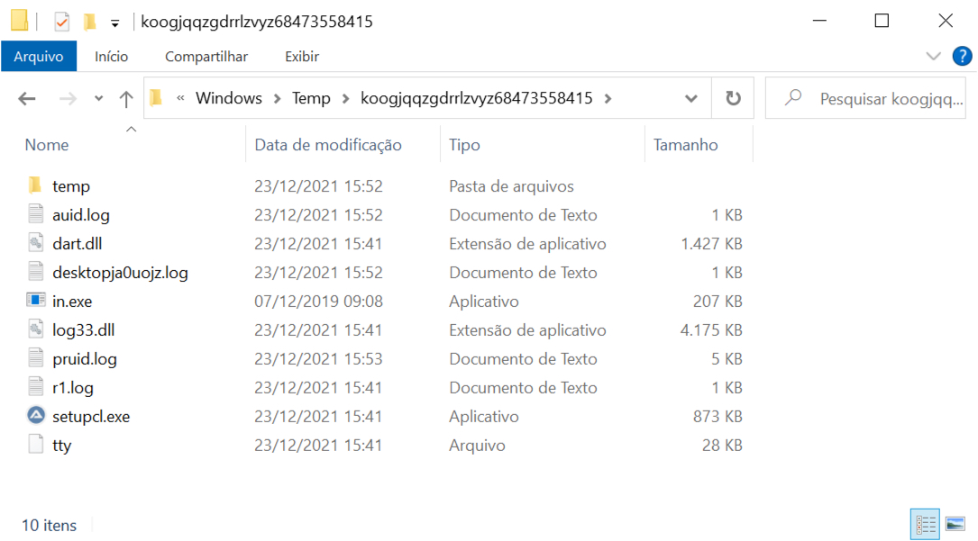This screenshot has height=541, width=978.
Task: Open the Arquivo menu tab
Action: [x=39, y=56]
